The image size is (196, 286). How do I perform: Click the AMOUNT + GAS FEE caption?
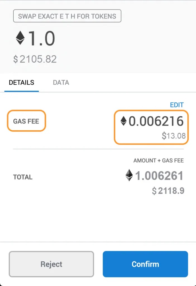[x=159, y=161]
